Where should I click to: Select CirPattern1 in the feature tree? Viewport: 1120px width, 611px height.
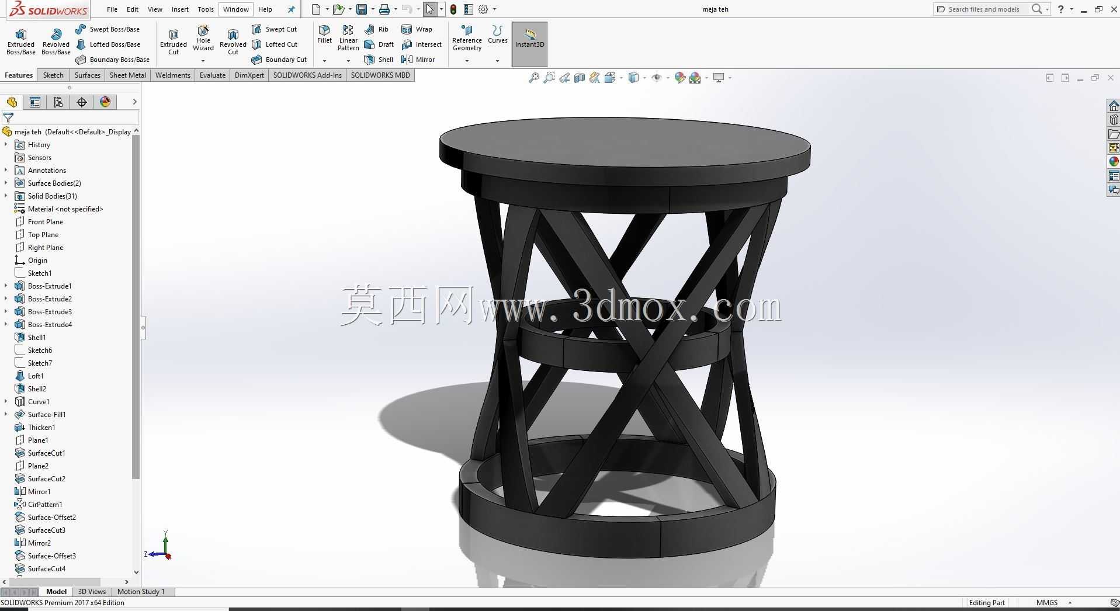45,504
